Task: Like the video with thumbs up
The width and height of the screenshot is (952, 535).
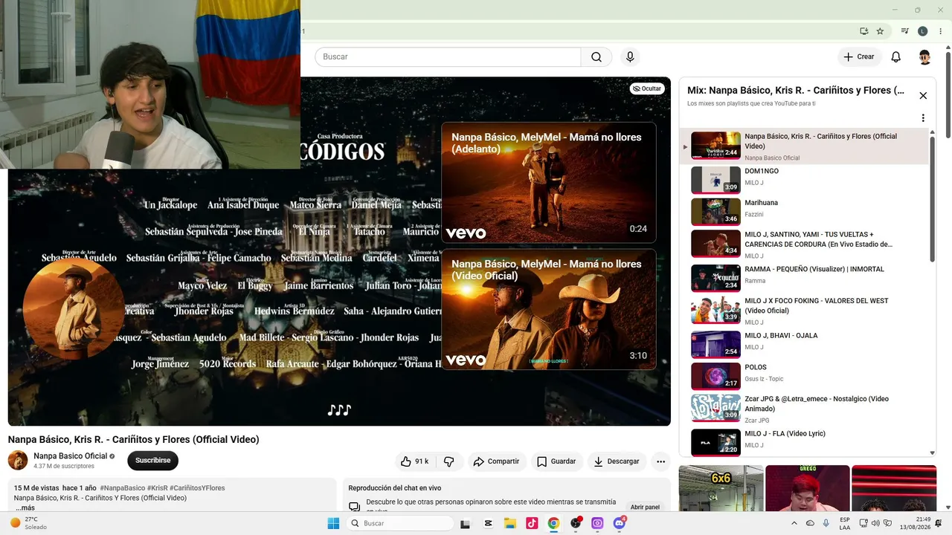Action: 414,461
